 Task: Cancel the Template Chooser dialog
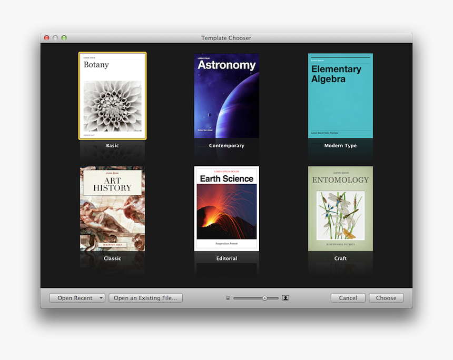pyautogui.click(x=348, y=298)
